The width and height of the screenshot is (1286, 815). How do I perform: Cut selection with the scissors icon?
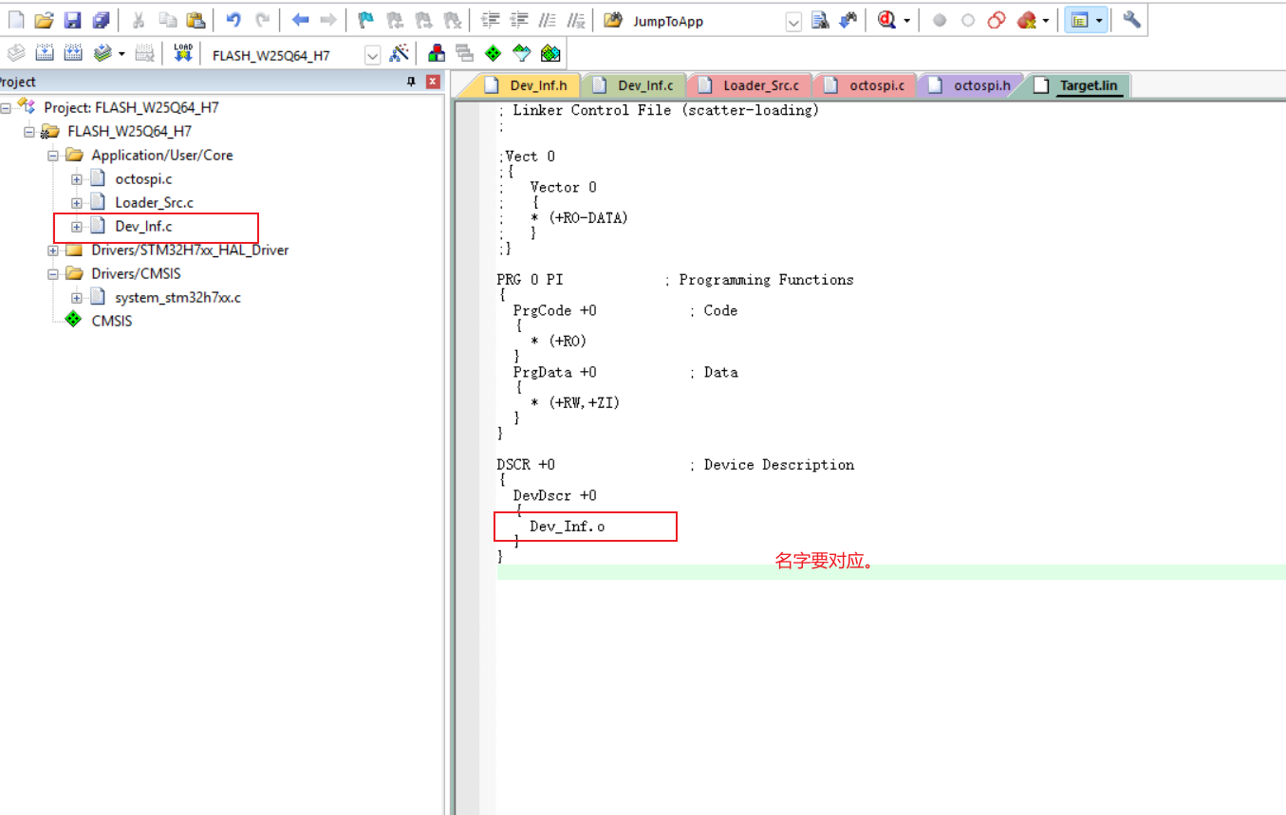click(139, 20)
